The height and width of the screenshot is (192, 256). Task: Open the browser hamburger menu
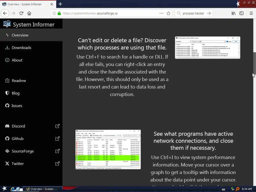click(x=251, y=13)
